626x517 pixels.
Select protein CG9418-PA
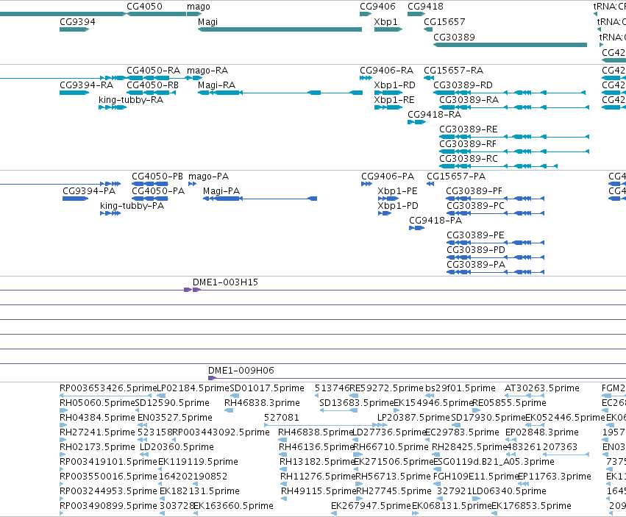[435, 221]
